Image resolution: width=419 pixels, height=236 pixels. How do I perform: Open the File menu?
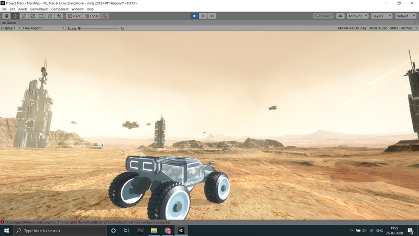tap(4, 9)
